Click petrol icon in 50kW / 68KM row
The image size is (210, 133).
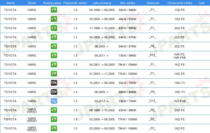point(54,10)
